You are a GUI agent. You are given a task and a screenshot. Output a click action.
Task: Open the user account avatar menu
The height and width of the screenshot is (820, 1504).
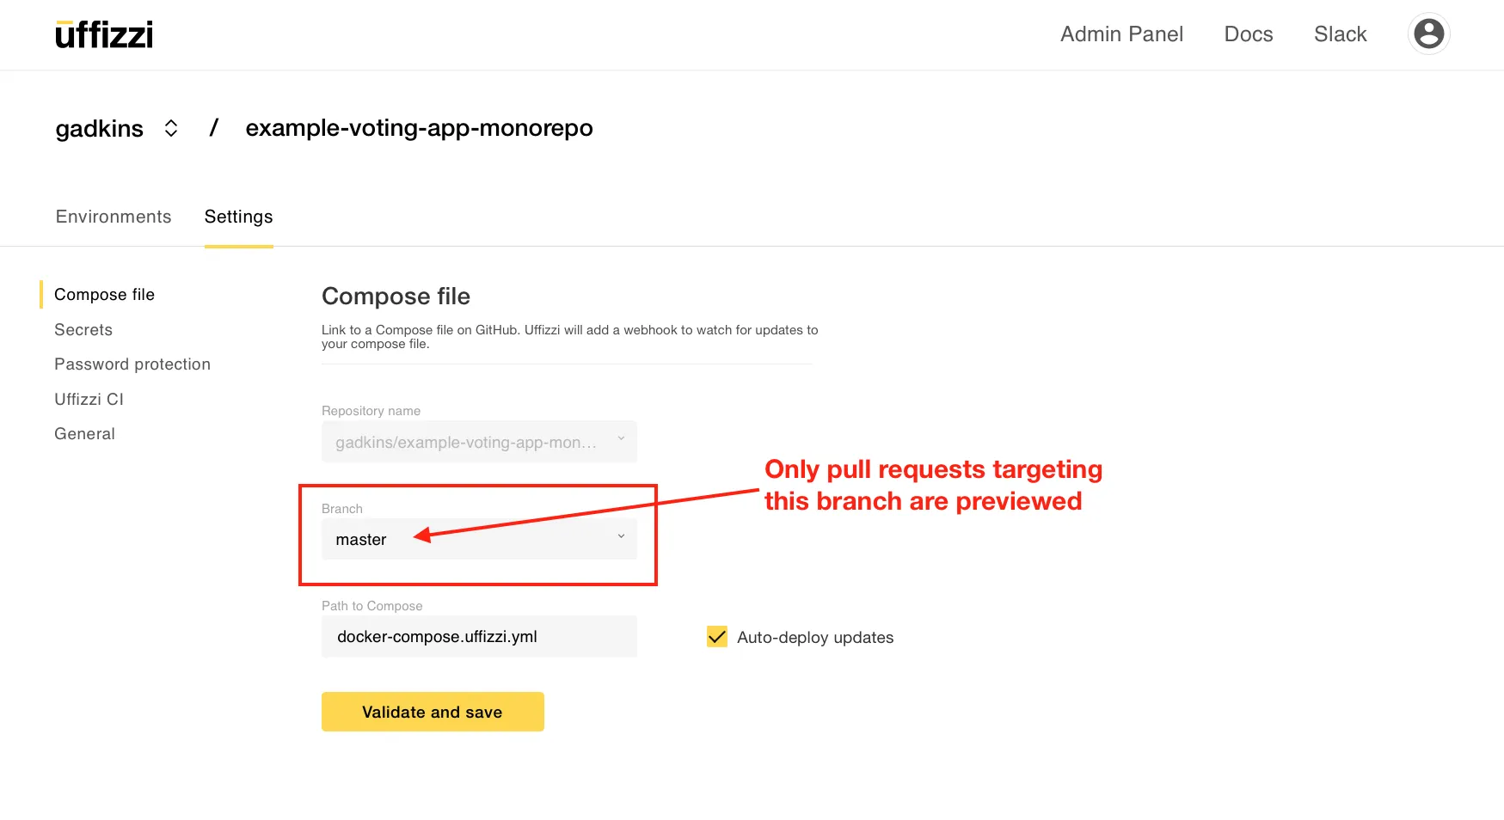coord(1428,34)
